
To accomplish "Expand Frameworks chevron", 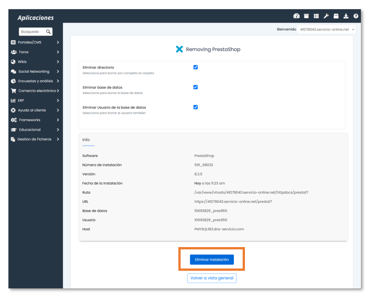I will (x=58, y=120).
